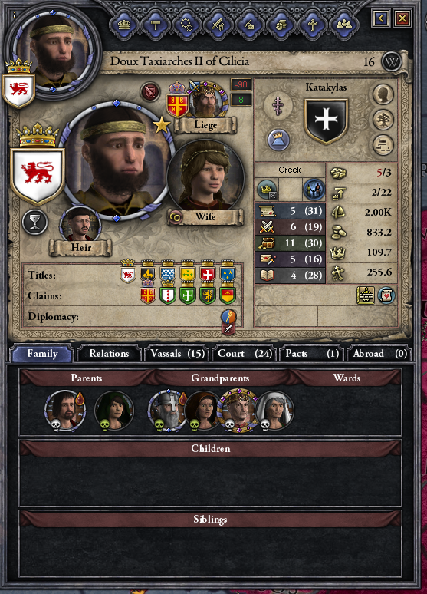Open the council members icon in top bar
The image size is (427, 594).
tap(343, 25)
